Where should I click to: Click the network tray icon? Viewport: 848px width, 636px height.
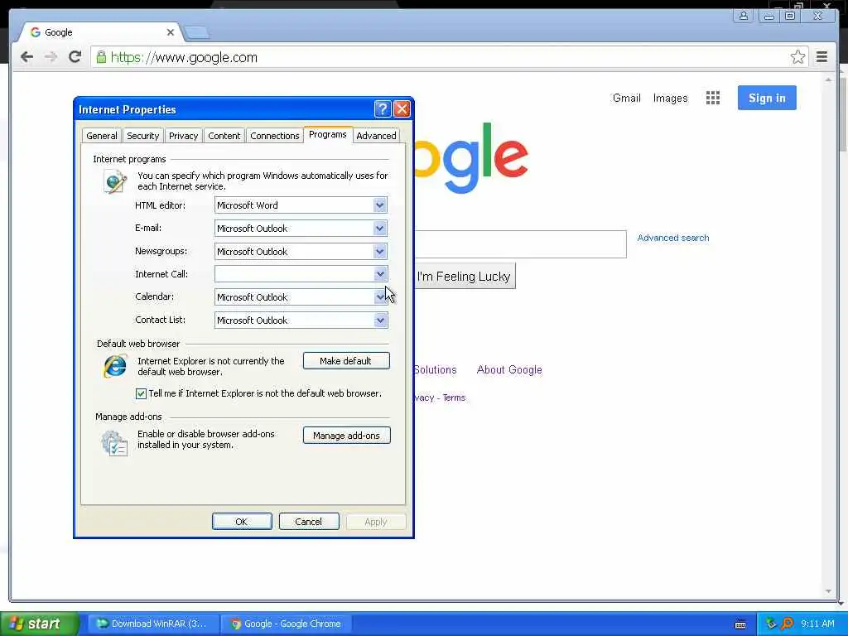(x=771, y=624)
